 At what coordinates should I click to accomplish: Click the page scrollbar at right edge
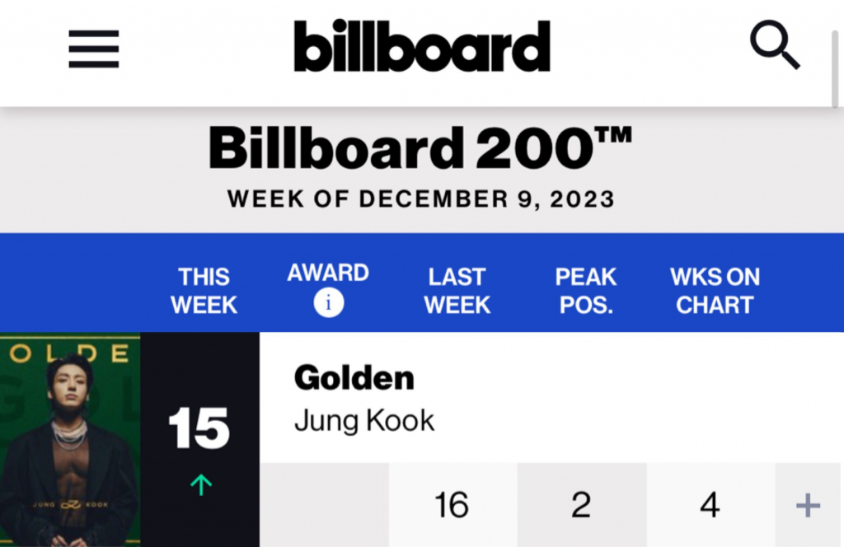[x=835, y=69]
